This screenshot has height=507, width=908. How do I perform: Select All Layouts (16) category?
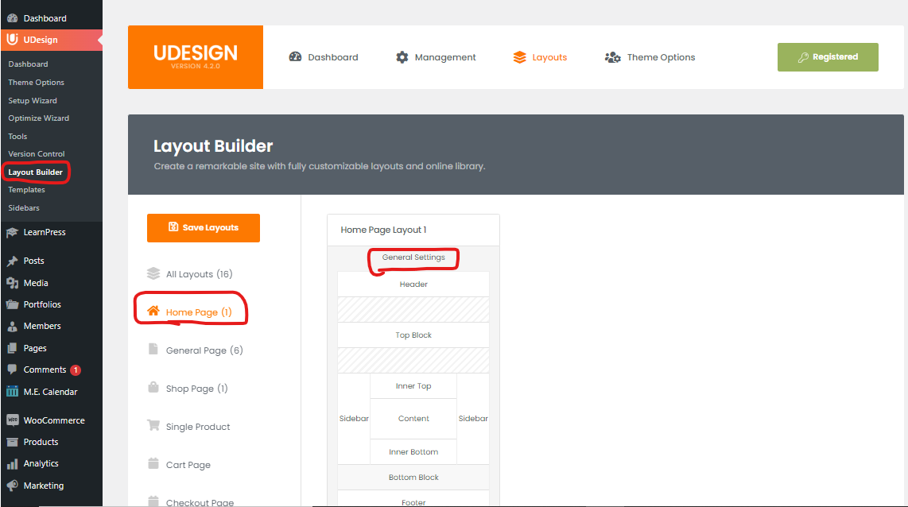pos(200,274)
